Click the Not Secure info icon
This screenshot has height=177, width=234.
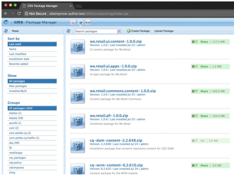[x=27, y=14]
